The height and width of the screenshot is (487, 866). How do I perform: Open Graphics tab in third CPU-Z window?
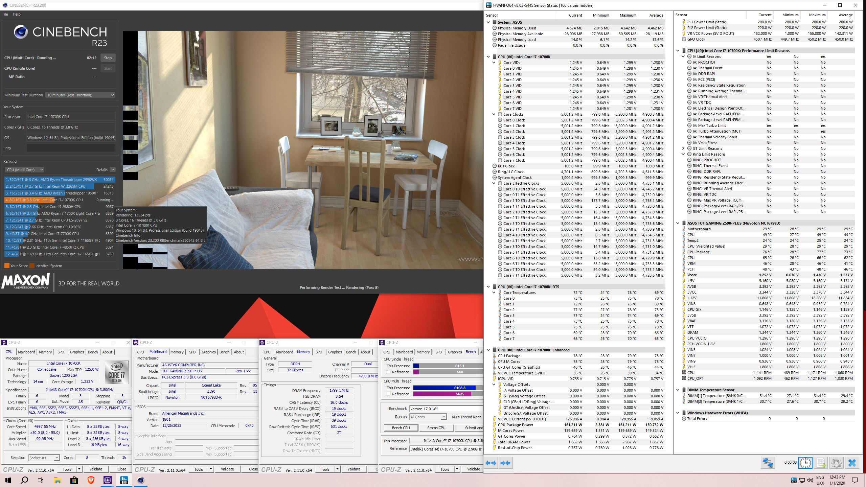coord(335,352)
